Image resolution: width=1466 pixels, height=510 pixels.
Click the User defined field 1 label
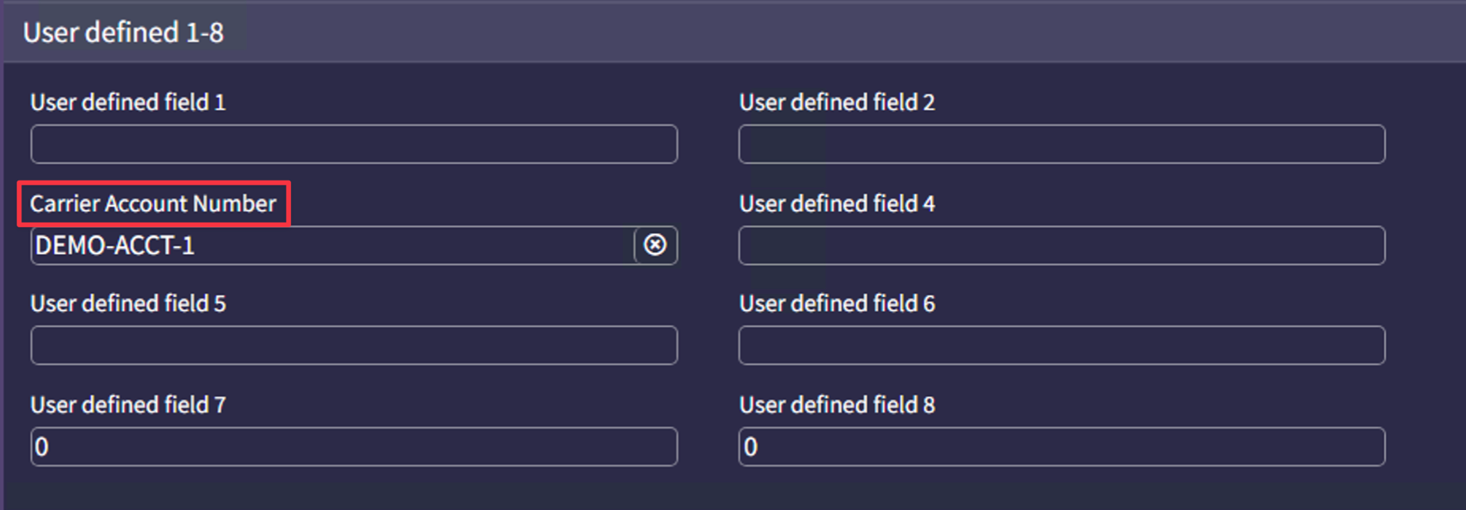coord(127,102)
